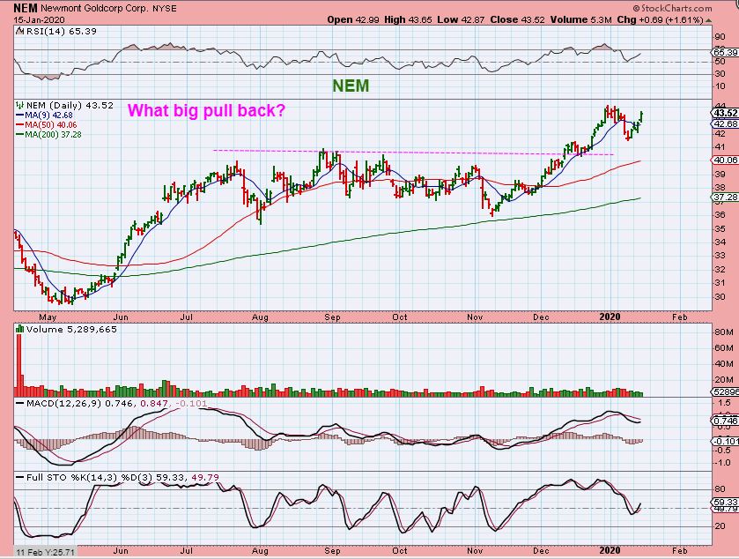
Task: Click the 'Volume 5.3M' header value
Action: click(580, 19)
